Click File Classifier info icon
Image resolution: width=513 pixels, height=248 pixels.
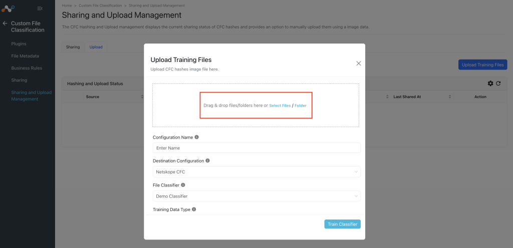click(x=183, y=184)
